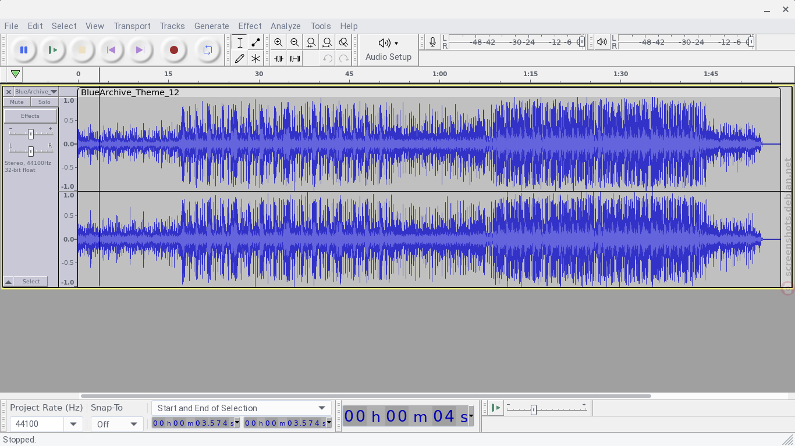The width and height of the screenshot is (795, 446).
Task: Open the Edit menu
Action: (x=35, y=26)
